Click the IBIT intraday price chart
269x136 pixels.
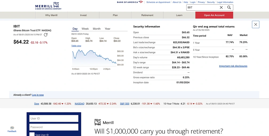click(94, 57)
